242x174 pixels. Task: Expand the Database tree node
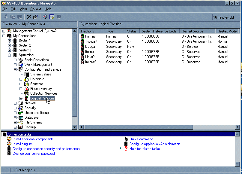(15, 118)
